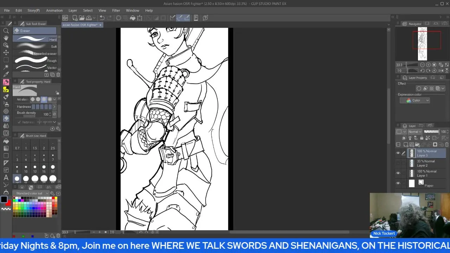Select the Eyedropper tool
This screenshot has height=253, width=450.
(6, 74)
